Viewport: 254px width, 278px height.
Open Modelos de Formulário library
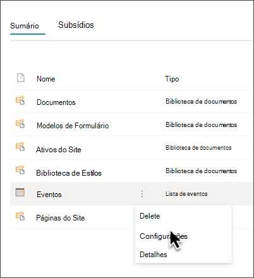[x=73, y=126]
